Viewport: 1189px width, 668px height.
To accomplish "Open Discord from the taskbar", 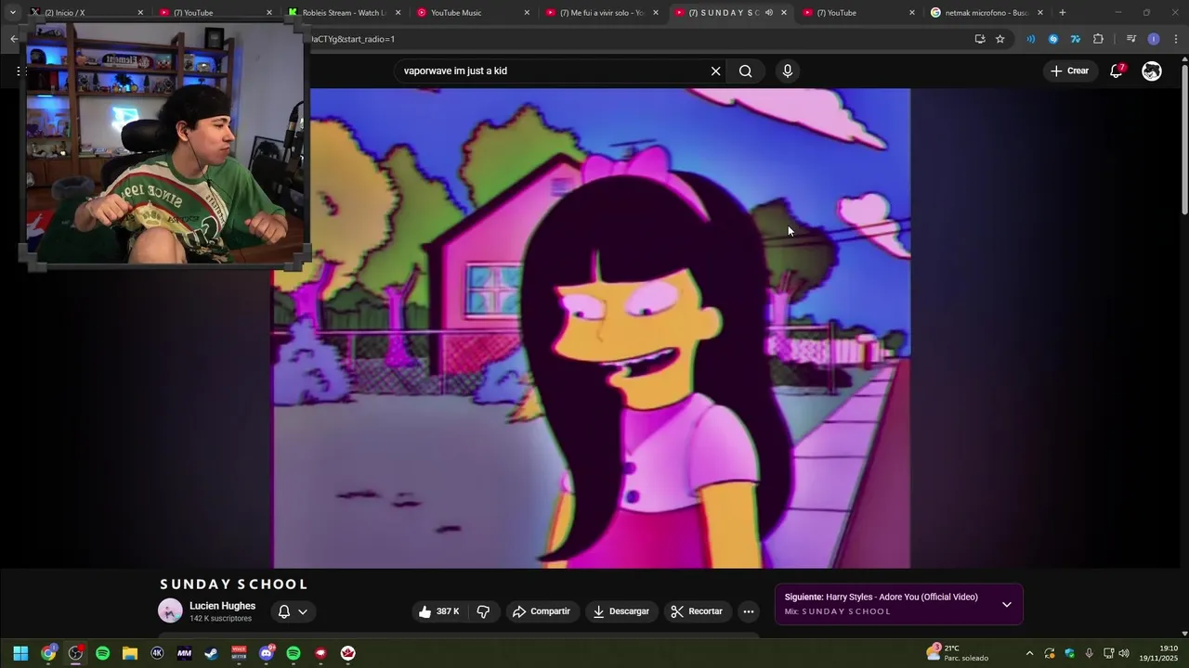I will pyautogui.click(x=267, y=653).
